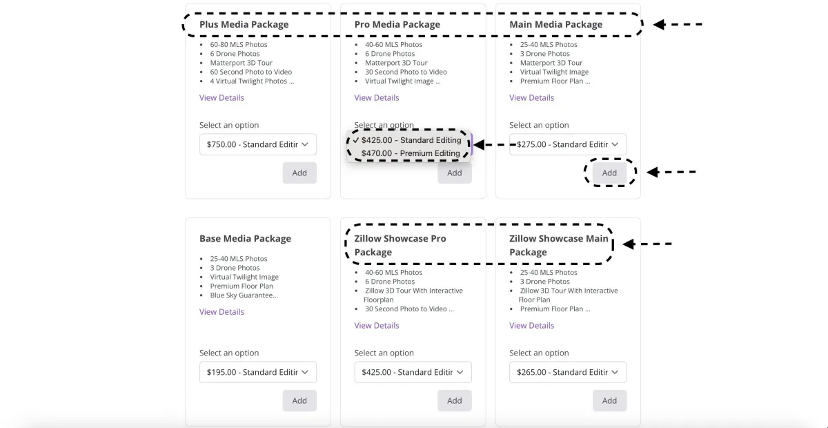Select $425.00 - Standard Editing option
Screen dimensions: 828x428
pyautogui.click(x=411, y=140)
